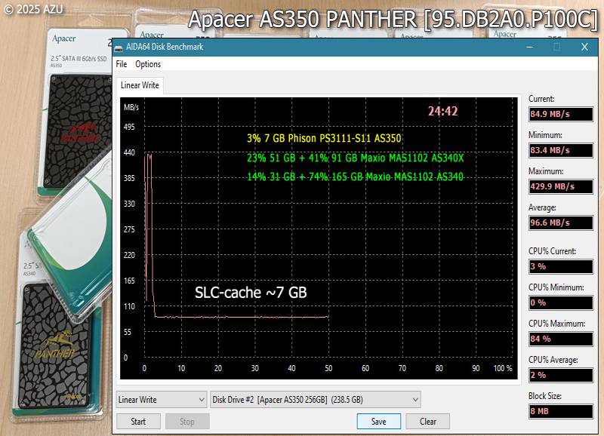
Task: Click the Maximum 429.9 MB/s field
Action: 560,186
